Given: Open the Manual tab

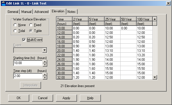Looking at the screenshot, I should pyautogui.click(x=26, y=12).
